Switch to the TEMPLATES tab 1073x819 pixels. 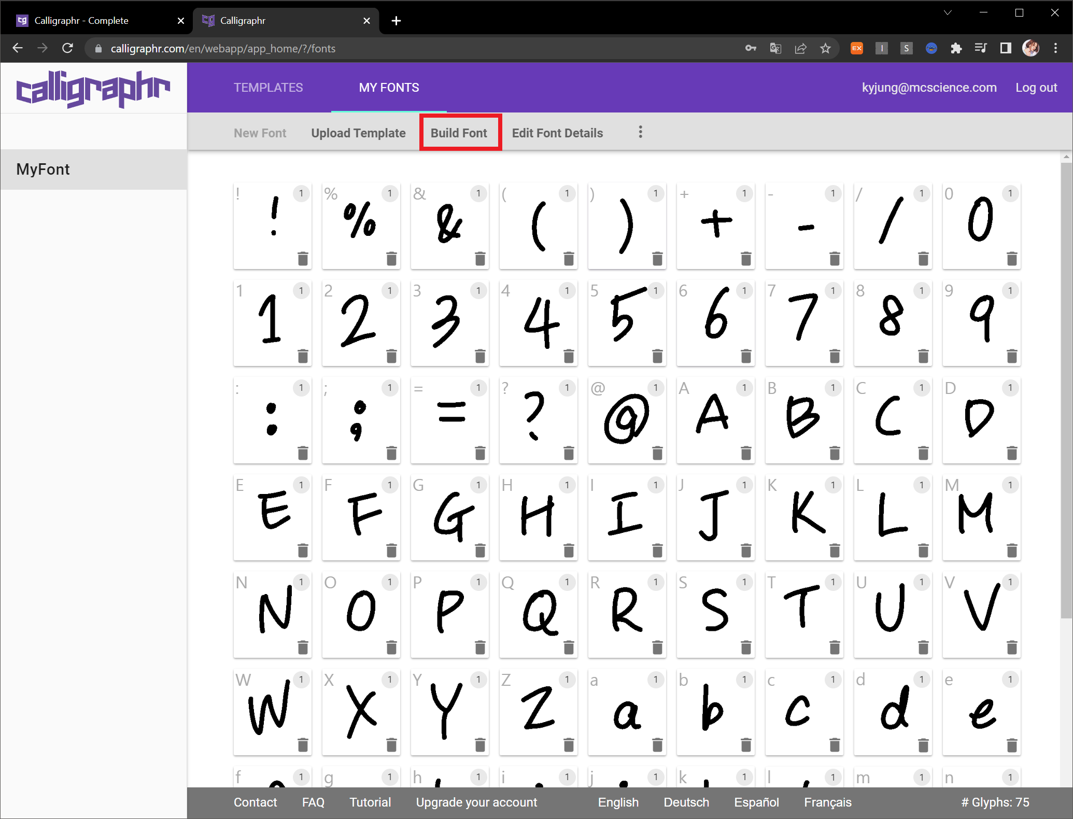coord(268,88)
